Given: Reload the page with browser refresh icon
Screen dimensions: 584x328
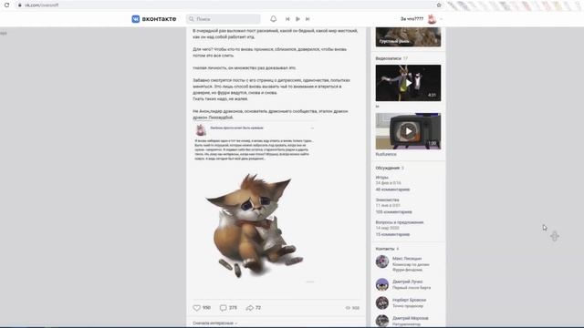Looking at the screenshot, I should click(x=6, y=5).
